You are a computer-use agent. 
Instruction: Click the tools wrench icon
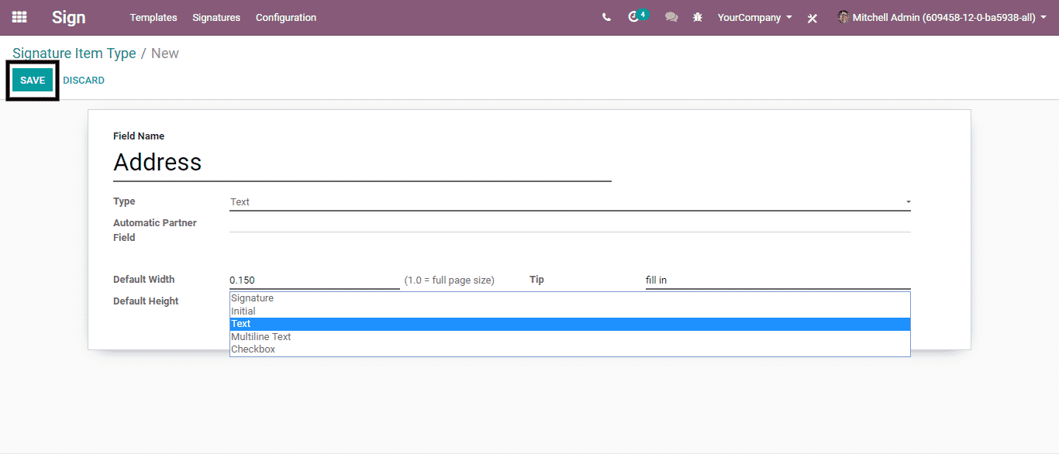click(812, 18)
